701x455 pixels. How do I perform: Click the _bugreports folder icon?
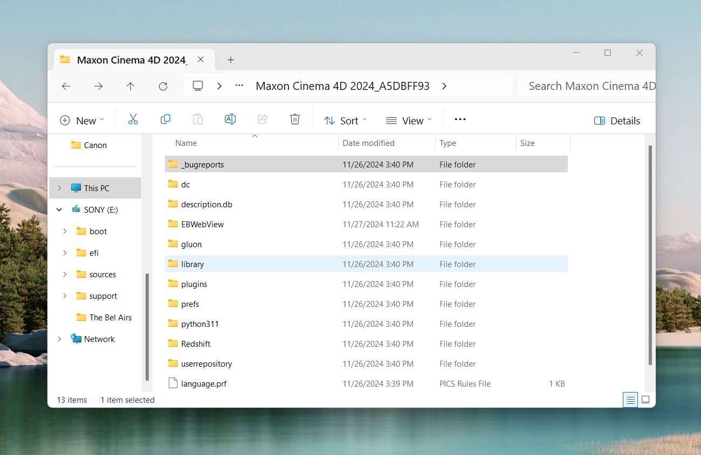click(173, 164)
